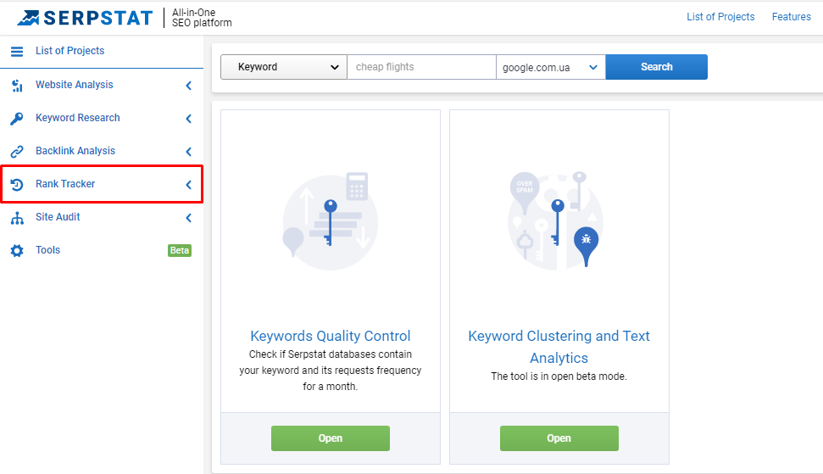The width and height of the screenshot is (823, 474).
Task: Click the blue Search button
Action: [x=657, y=67]
